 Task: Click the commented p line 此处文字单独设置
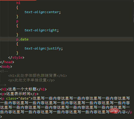31,80
